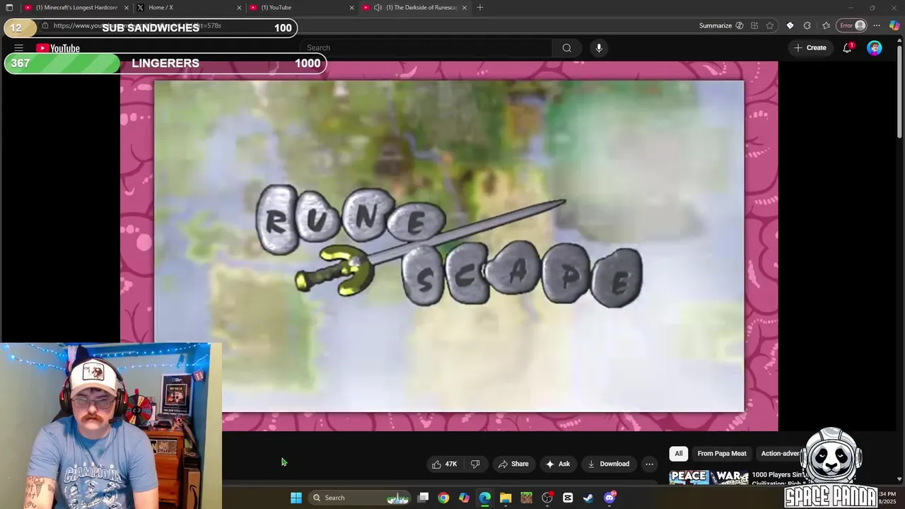Open Discord from the taskbar
The image size is (905, 509).
click(x=609, y=498)
